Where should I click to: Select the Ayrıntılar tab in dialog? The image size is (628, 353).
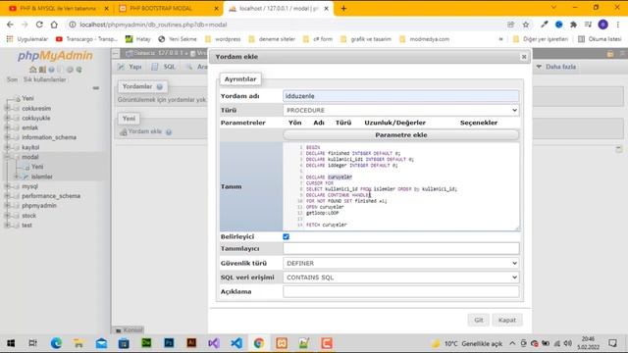tap(240, 79)
